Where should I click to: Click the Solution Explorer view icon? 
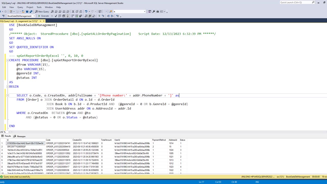150,11
